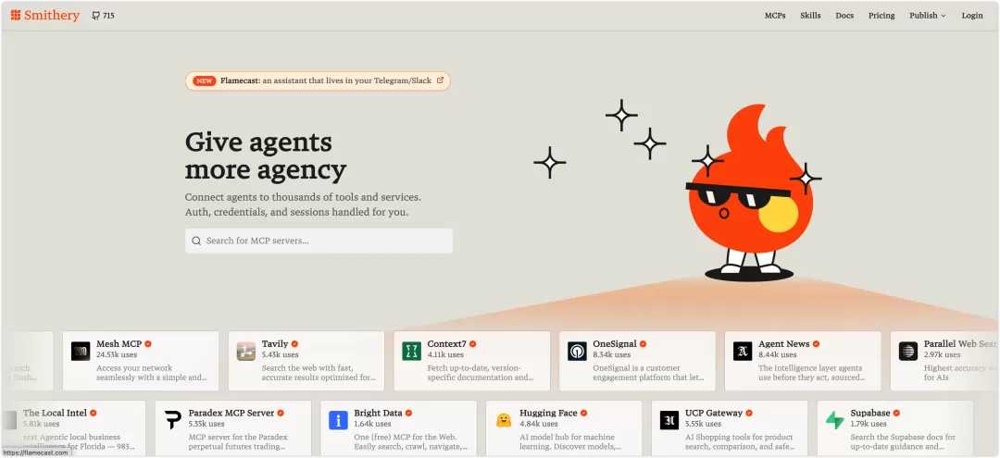This screenshot has width=1000, height=458.
Task: Click the Agent News logo icon
Action: coord(743,351)
